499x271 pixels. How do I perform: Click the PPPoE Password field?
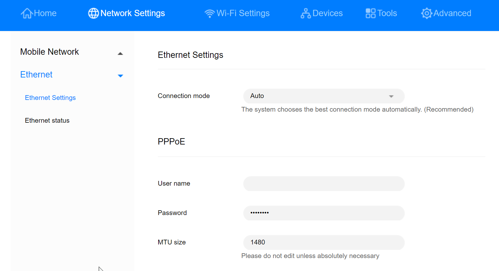tap(324, 213)
